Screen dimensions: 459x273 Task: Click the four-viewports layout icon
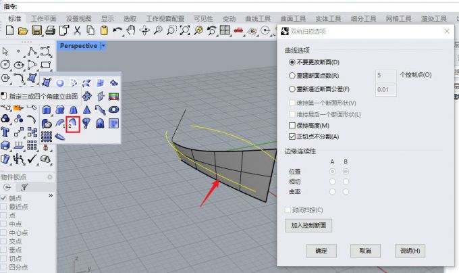225,30
